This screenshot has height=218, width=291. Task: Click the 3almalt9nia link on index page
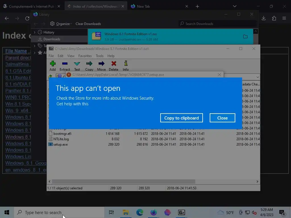(x=18, y=64)
